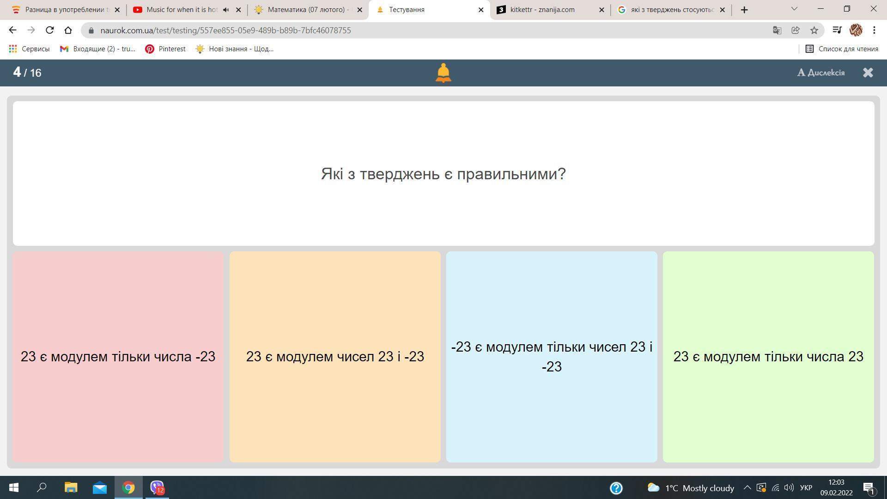Image resolution: width=887 pixels, height=499 pixels.
Task: Open the Viber icon in the taskbar
Action: [157, 487]
